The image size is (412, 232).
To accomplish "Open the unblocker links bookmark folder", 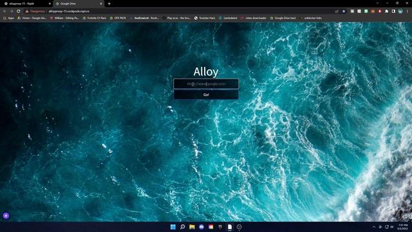I will click(310, 18).
